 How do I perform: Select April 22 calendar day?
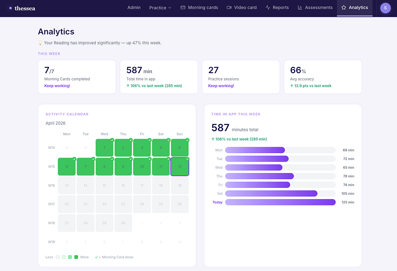tap(104, 204)
